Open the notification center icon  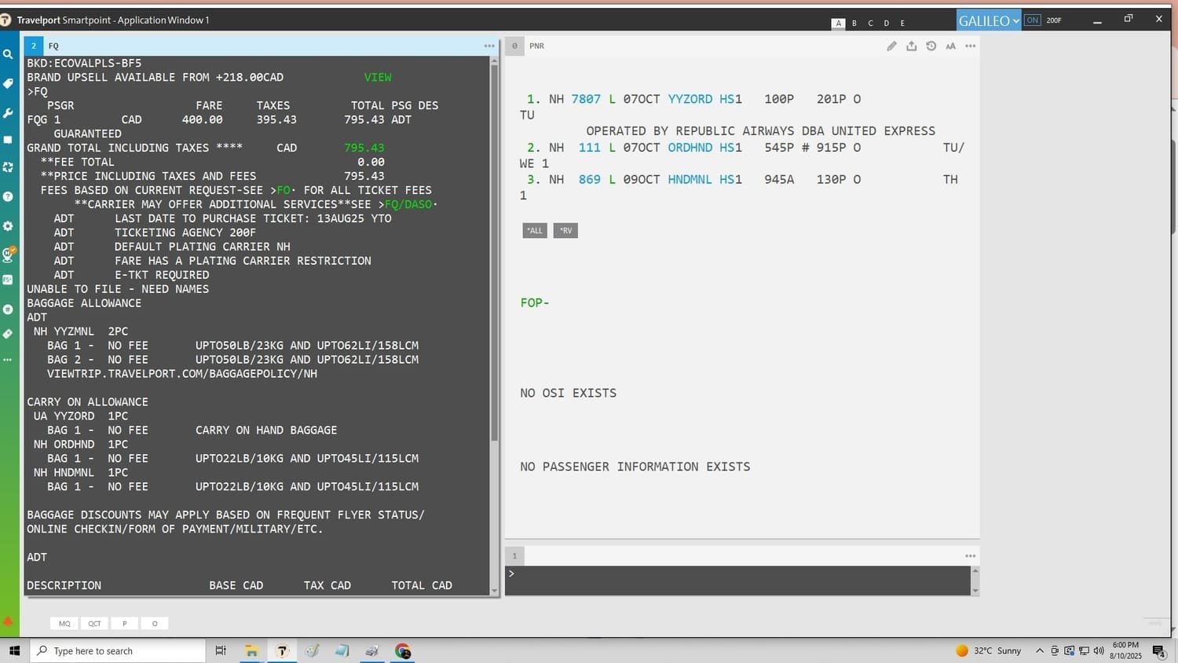[1158, 651]
